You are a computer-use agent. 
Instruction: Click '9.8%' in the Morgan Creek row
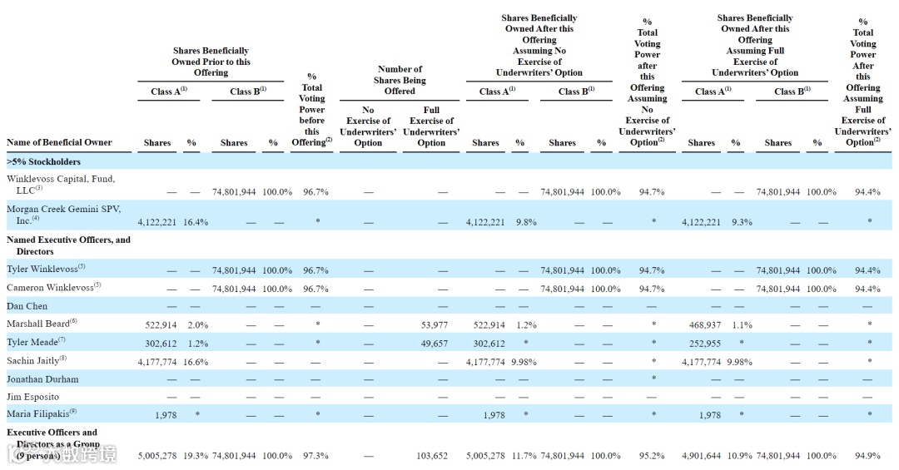tap(526, 222)
